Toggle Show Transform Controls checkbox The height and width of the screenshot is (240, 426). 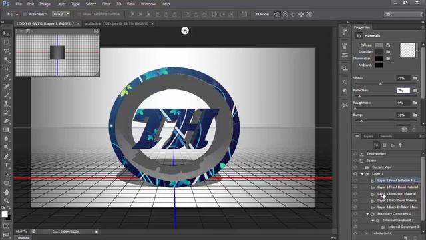click(79, 14)
